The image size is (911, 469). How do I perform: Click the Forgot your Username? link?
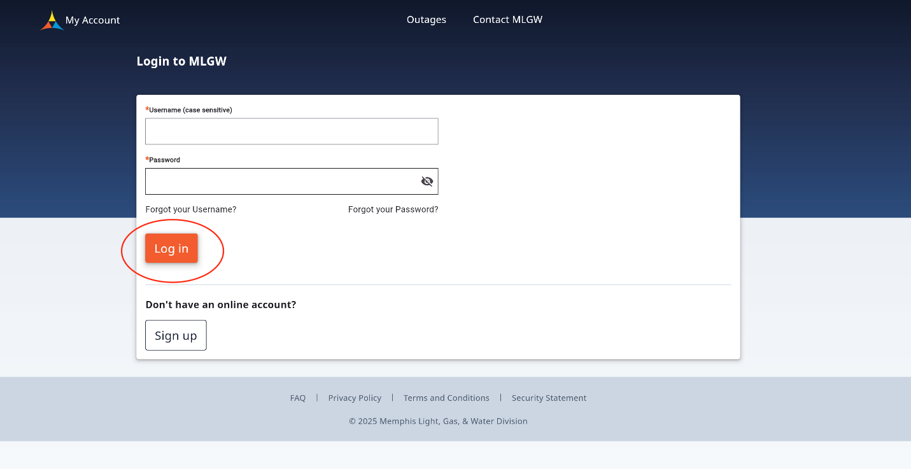point(191,209)
